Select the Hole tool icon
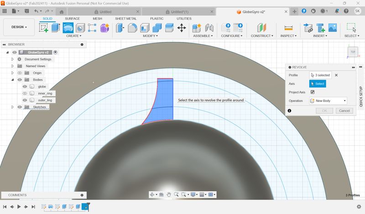The width and height of the screenshot is (365, 214). [80, 28]
